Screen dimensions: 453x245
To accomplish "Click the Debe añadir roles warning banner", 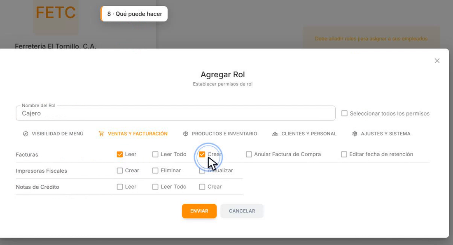I will [x=371, y=39].
